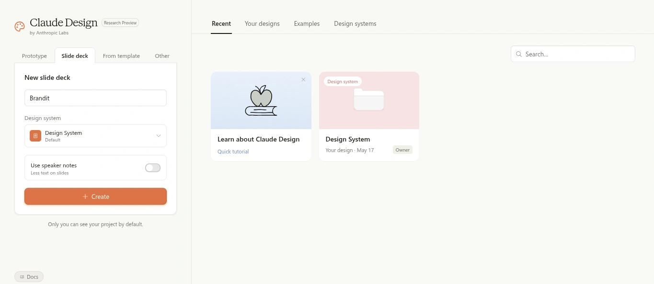Click the Design system tag on pink card

pyautogui.click(x=343, y=82)
